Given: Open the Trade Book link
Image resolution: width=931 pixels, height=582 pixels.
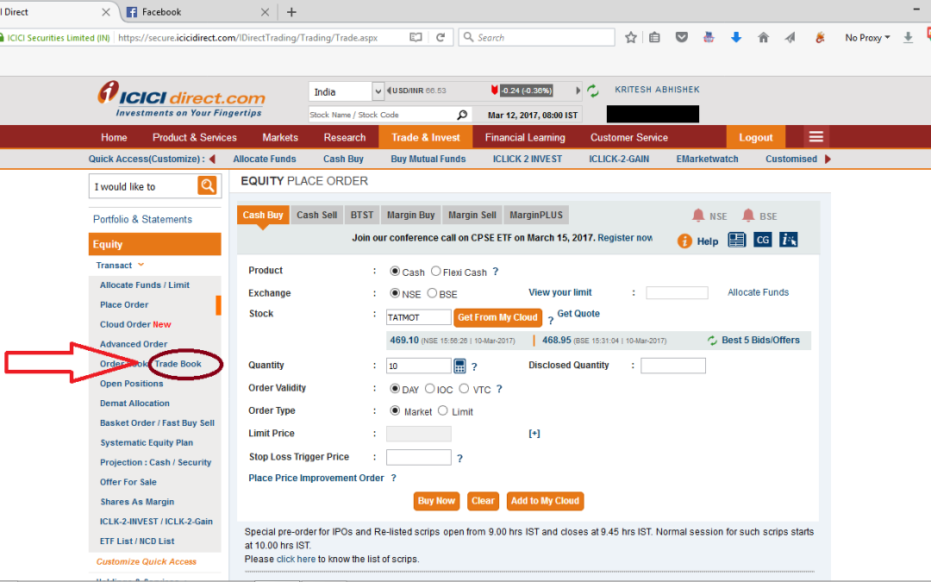Looking at the screenshot, I should click(178, 364).
